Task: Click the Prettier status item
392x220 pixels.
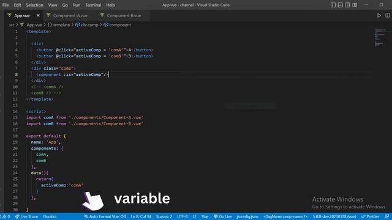Action: tap(370, 216)
